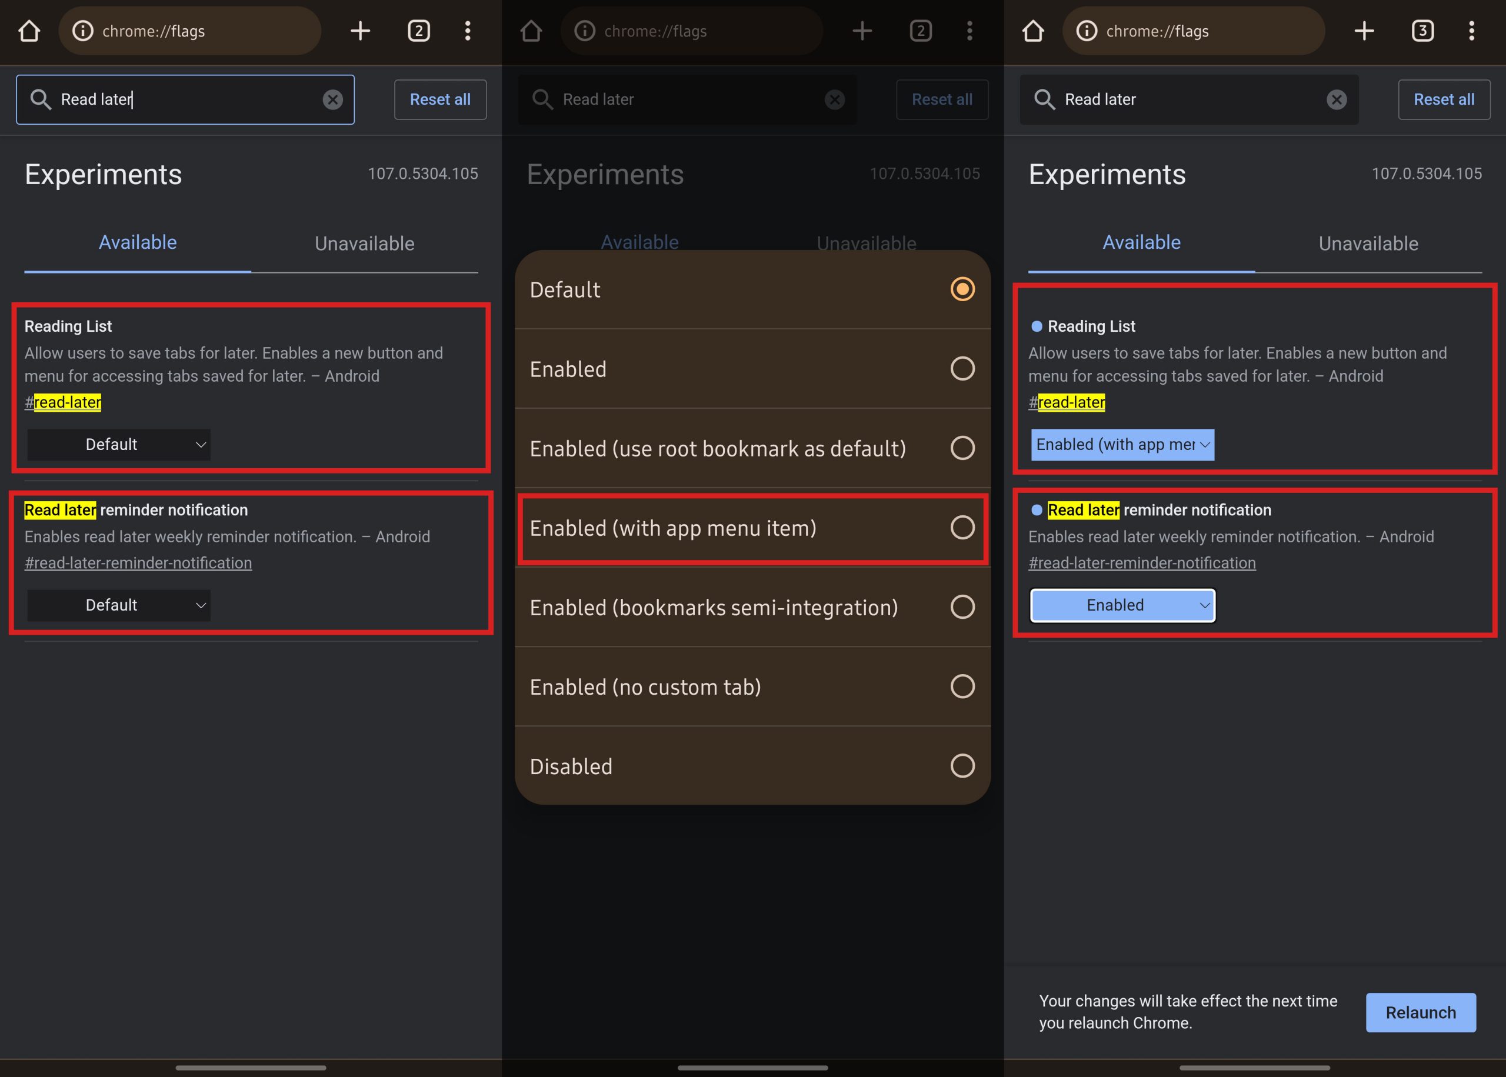Open tab switcher showing 2 tabs in left screenshot
This screenshot has height=1077, width=1506.
point(418,31)
